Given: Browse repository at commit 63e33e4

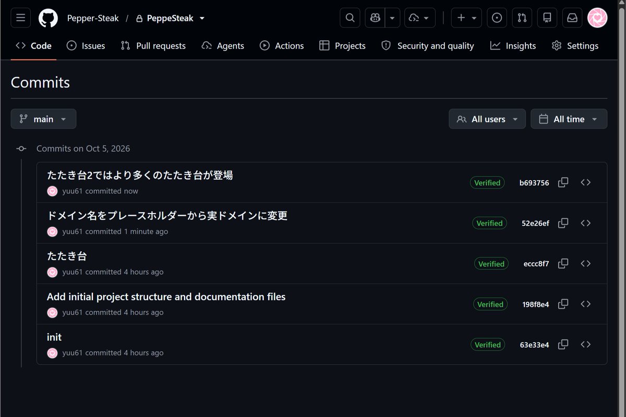Looking at the screenshot, I should (586, 345).
